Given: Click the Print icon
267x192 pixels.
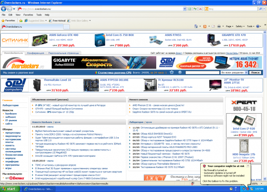Looking at the screenshot, I should 219,26.
